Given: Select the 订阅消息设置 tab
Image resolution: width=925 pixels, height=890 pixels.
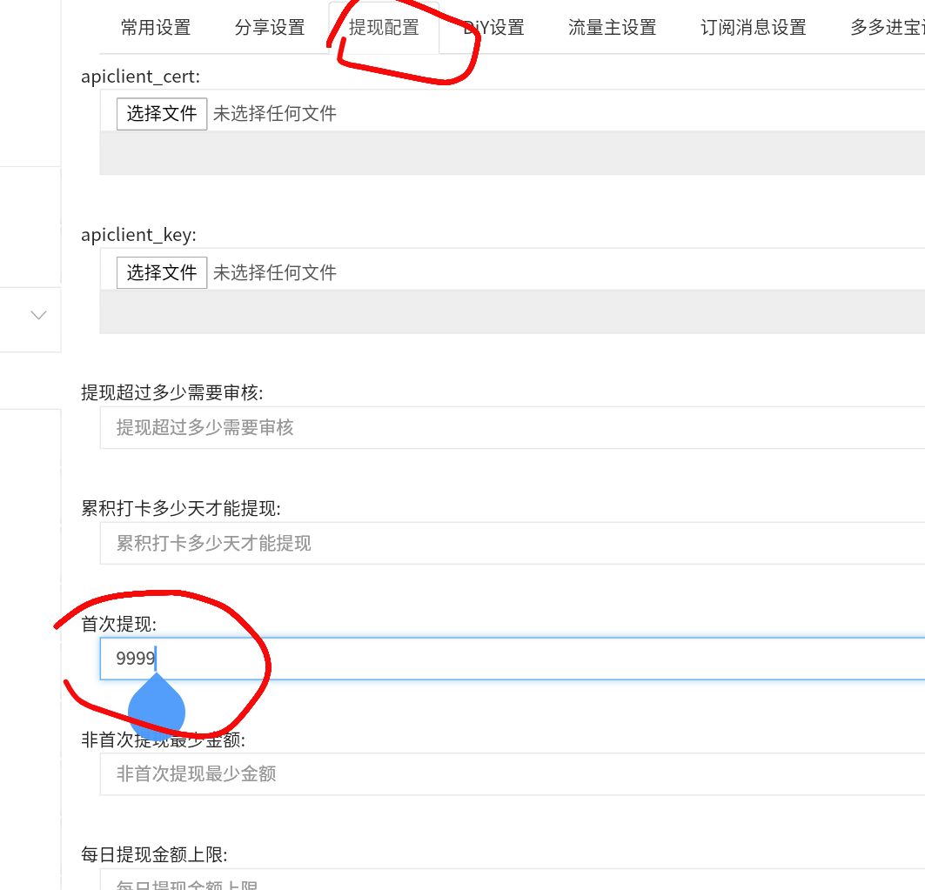Looking at the screenshot, I should [x=752, y=27].
